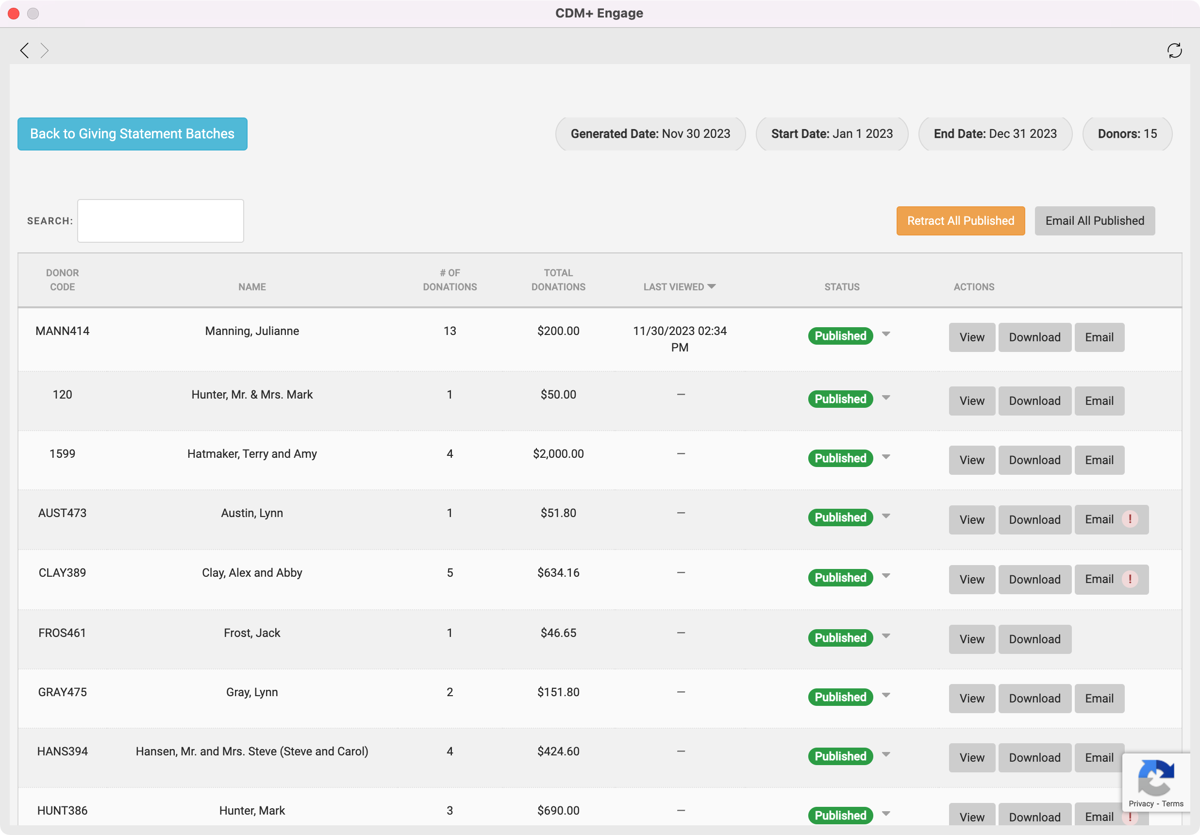
Task: Click the refresh icon at top right
Action: click(1174, 50)
